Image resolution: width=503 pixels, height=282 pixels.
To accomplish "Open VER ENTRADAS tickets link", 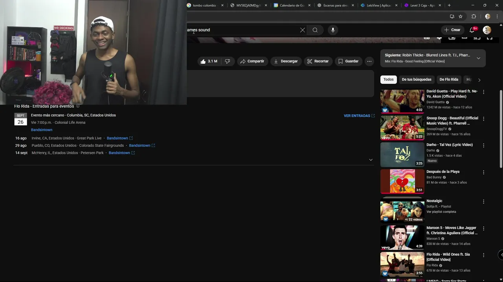I will (x=359, y=116).
